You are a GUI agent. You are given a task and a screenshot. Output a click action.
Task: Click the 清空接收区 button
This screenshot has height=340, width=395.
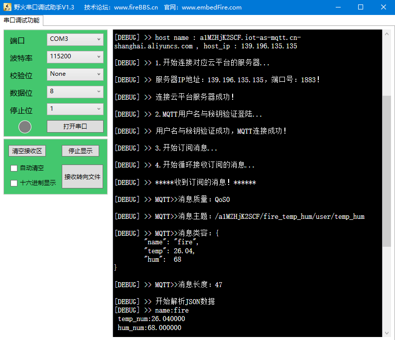pos(27,151)
